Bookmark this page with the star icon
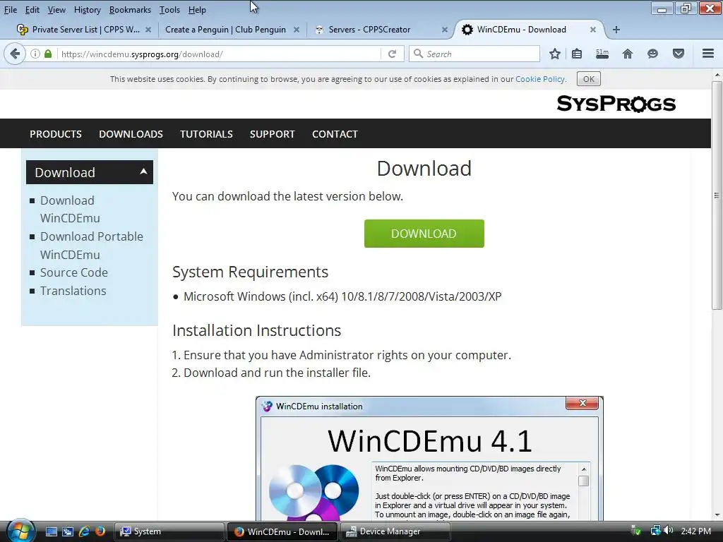The image size is (723, 542). point(555,54)
